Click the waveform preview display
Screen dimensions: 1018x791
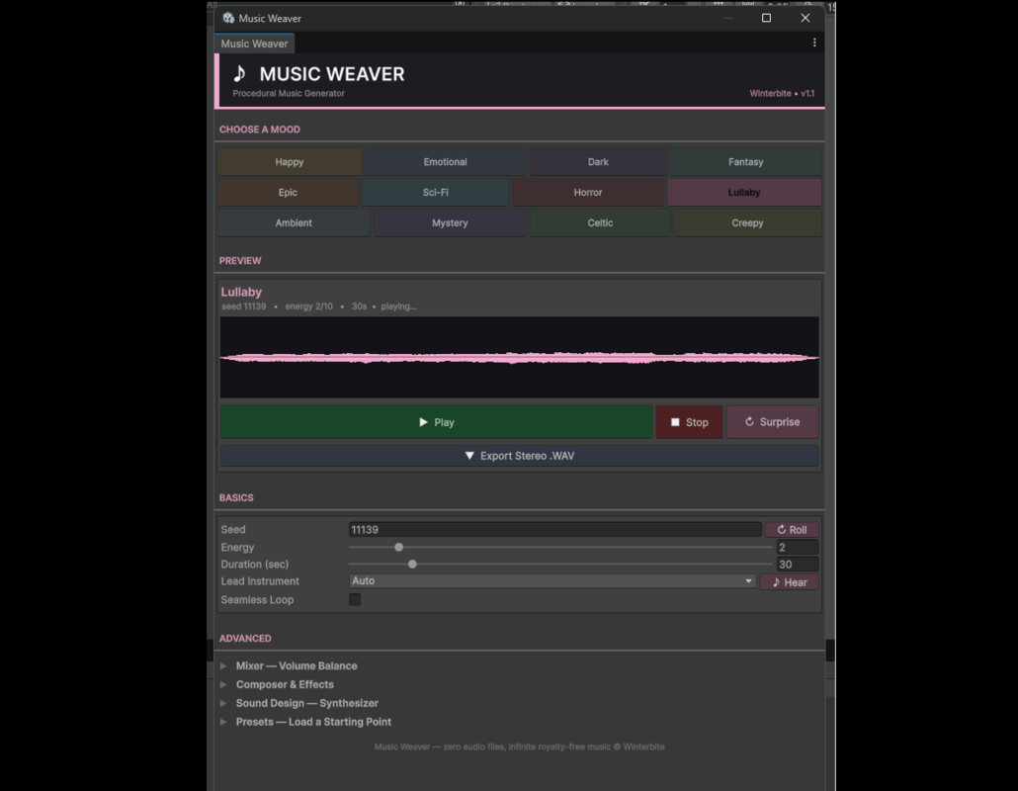(x=520, y=357)
